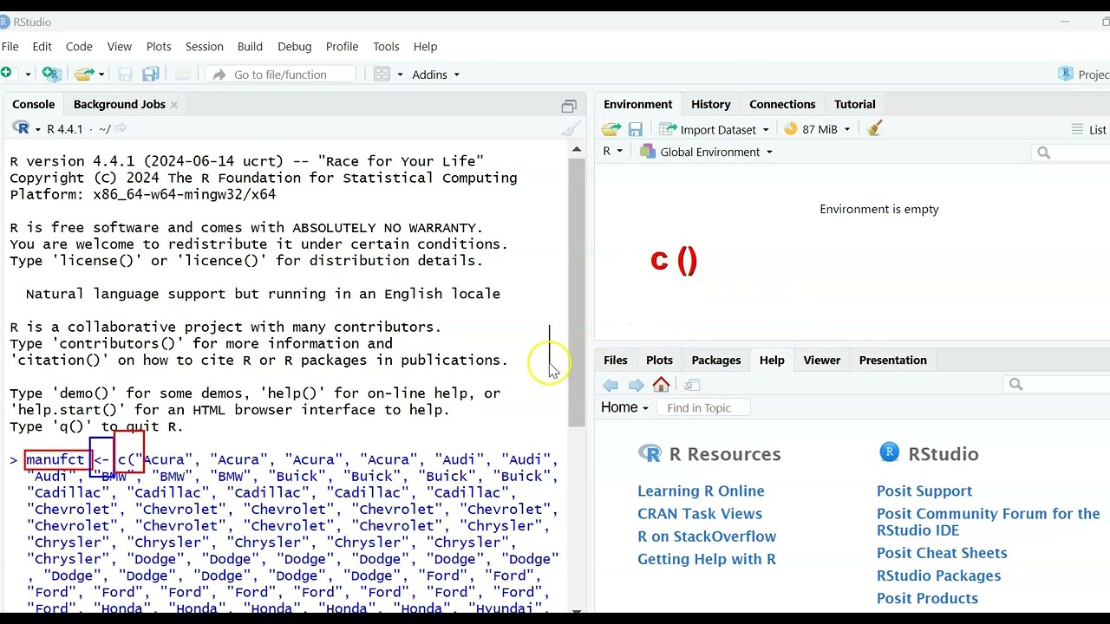1110x624 pixels.
Task: Expand the R version switcher arrow
Action: 37,129
